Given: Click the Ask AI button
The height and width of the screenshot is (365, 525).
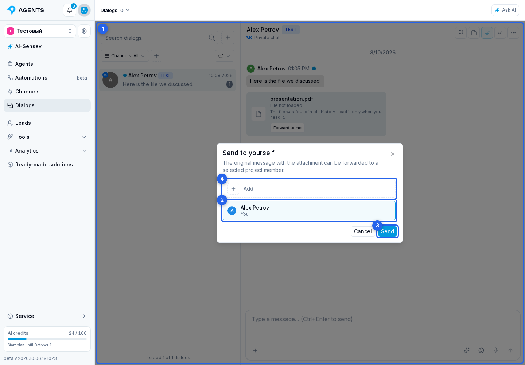Looking at the screenshot, I should click(505, 10).
